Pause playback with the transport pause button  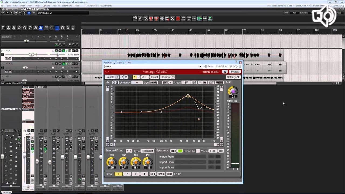(12, 13)
